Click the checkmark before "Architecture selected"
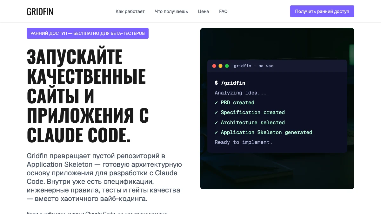381x214 pixels. click(216, 122)
